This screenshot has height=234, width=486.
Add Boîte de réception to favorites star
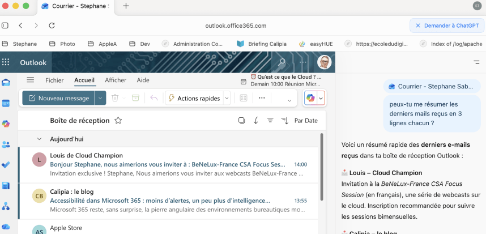coord(118,121)
